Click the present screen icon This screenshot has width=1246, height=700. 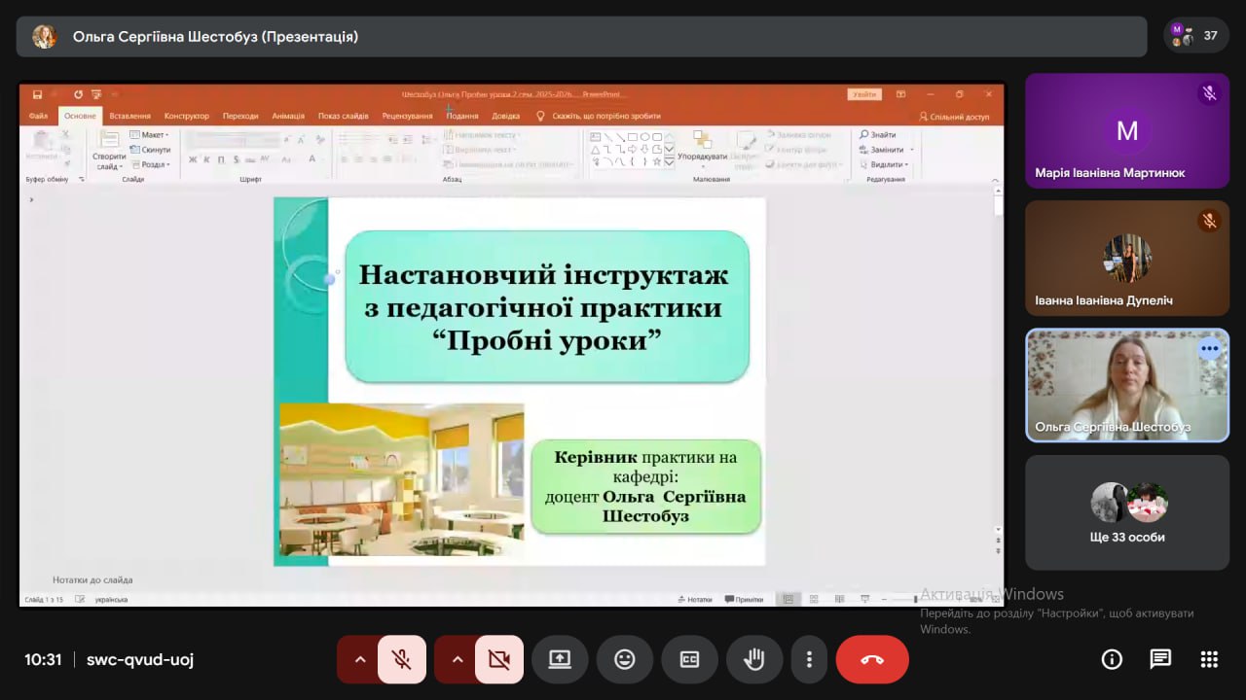coord(560,659)
